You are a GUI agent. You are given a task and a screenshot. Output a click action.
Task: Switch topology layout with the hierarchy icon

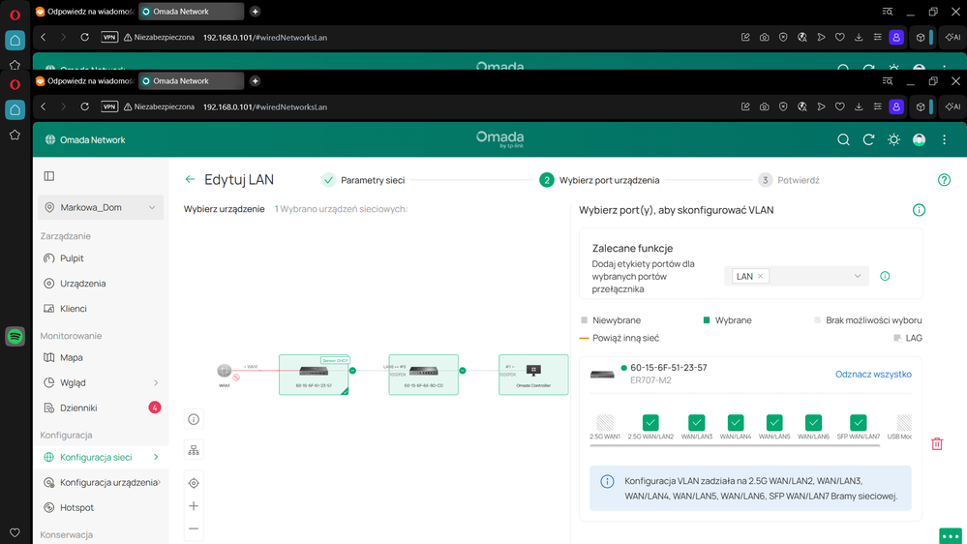tap(194, 451)
